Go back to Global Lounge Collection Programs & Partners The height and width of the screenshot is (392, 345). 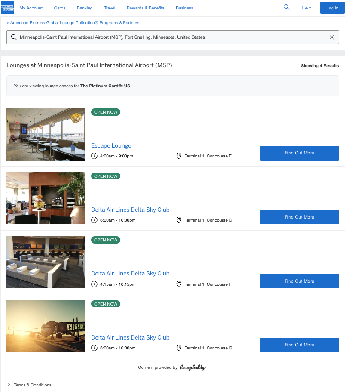[73, 22]
